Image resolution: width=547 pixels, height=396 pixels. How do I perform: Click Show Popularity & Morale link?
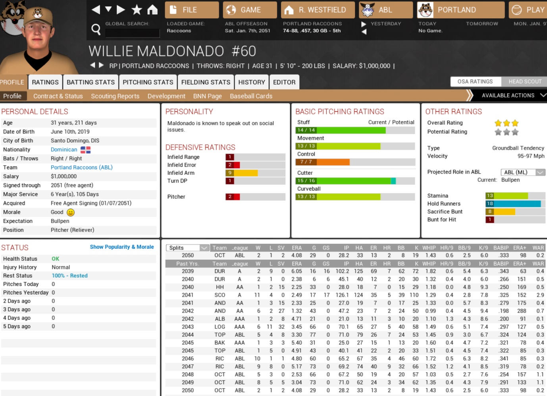121,247
